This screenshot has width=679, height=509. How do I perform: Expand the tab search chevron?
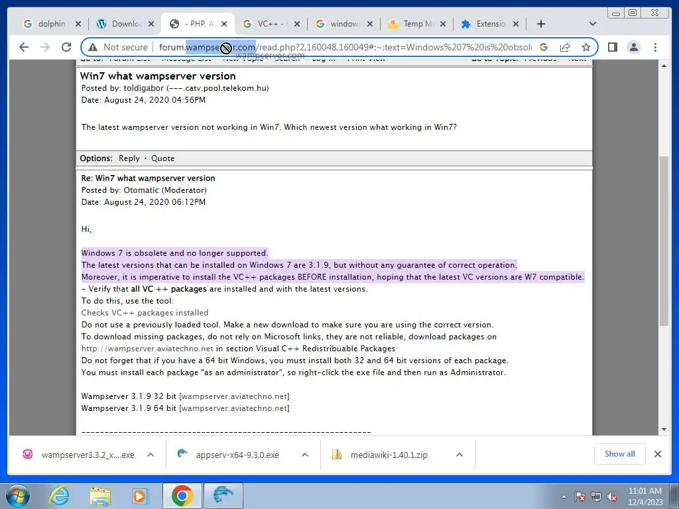593,24
